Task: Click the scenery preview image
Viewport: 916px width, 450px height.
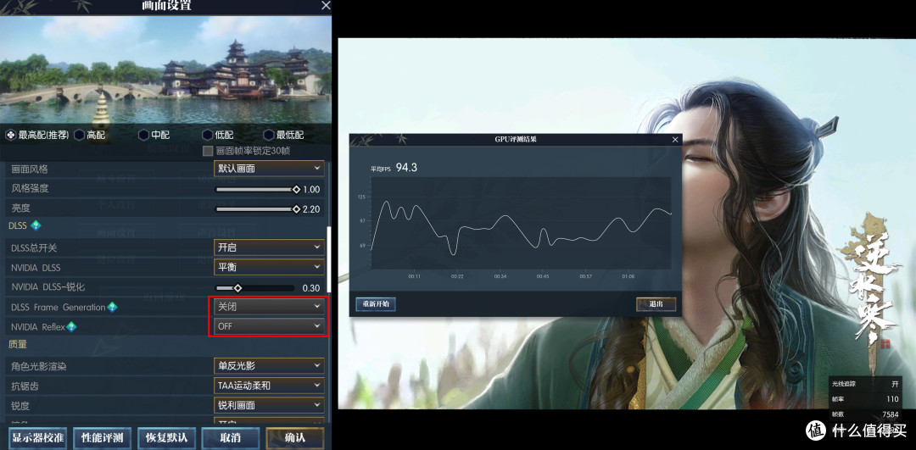Action: coord(165,70)
